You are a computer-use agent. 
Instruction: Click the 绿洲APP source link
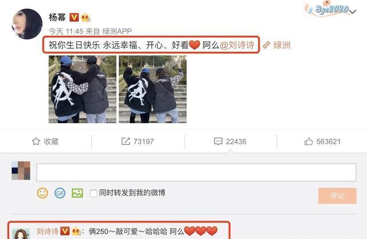(x=117, y=31)
